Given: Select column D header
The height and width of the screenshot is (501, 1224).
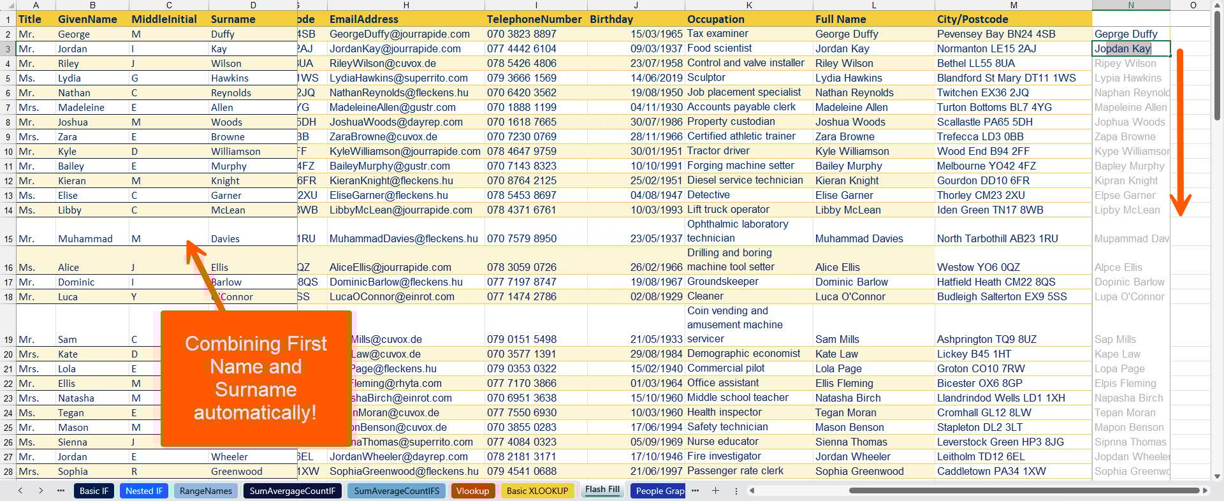Looking at the screenshot, I should tap(253, 5).
